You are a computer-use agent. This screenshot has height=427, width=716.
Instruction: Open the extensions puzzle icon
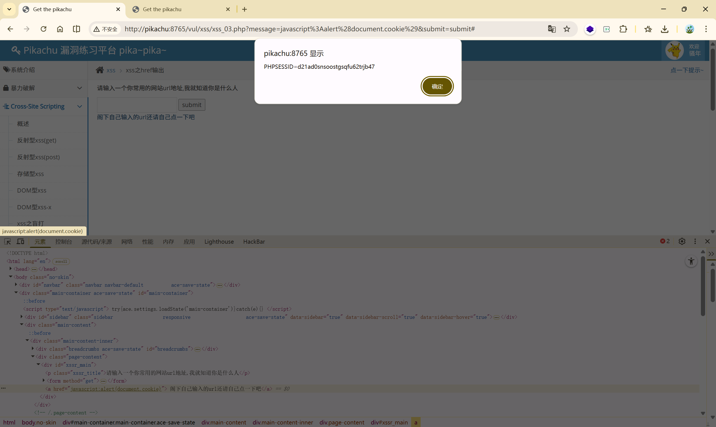(623, 29)
